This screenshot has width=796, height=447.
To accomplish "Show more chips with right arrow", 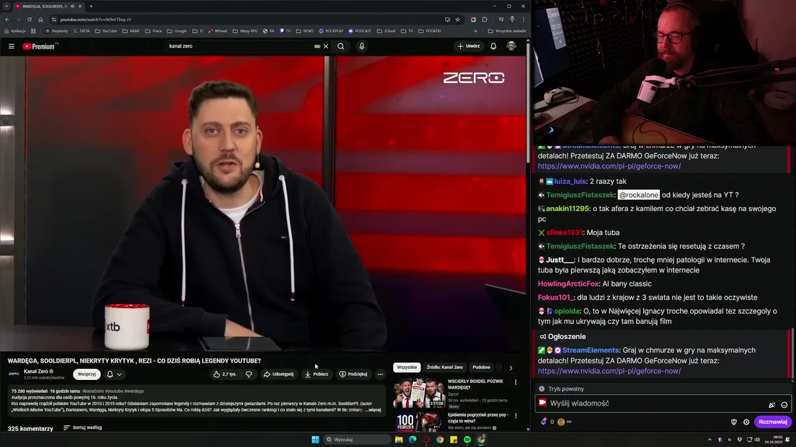I will point(511,368).
